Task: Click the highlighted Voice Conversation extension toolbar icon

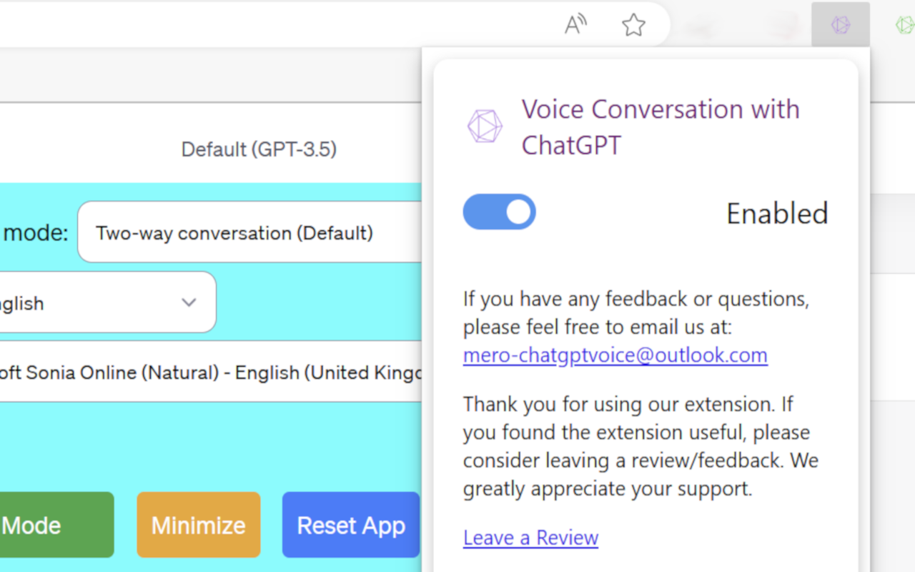Action: pos(841,25)
